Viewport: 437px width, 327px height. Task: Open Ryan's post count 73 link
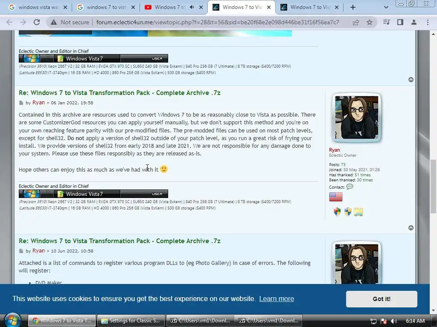tap(343, 165)
